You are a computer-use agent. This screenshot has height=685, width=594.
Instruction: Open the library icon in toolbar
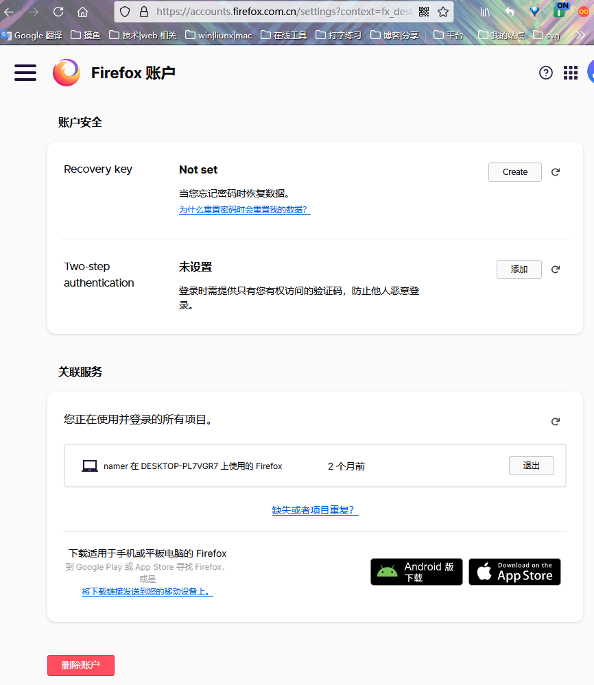coord(485,12)
